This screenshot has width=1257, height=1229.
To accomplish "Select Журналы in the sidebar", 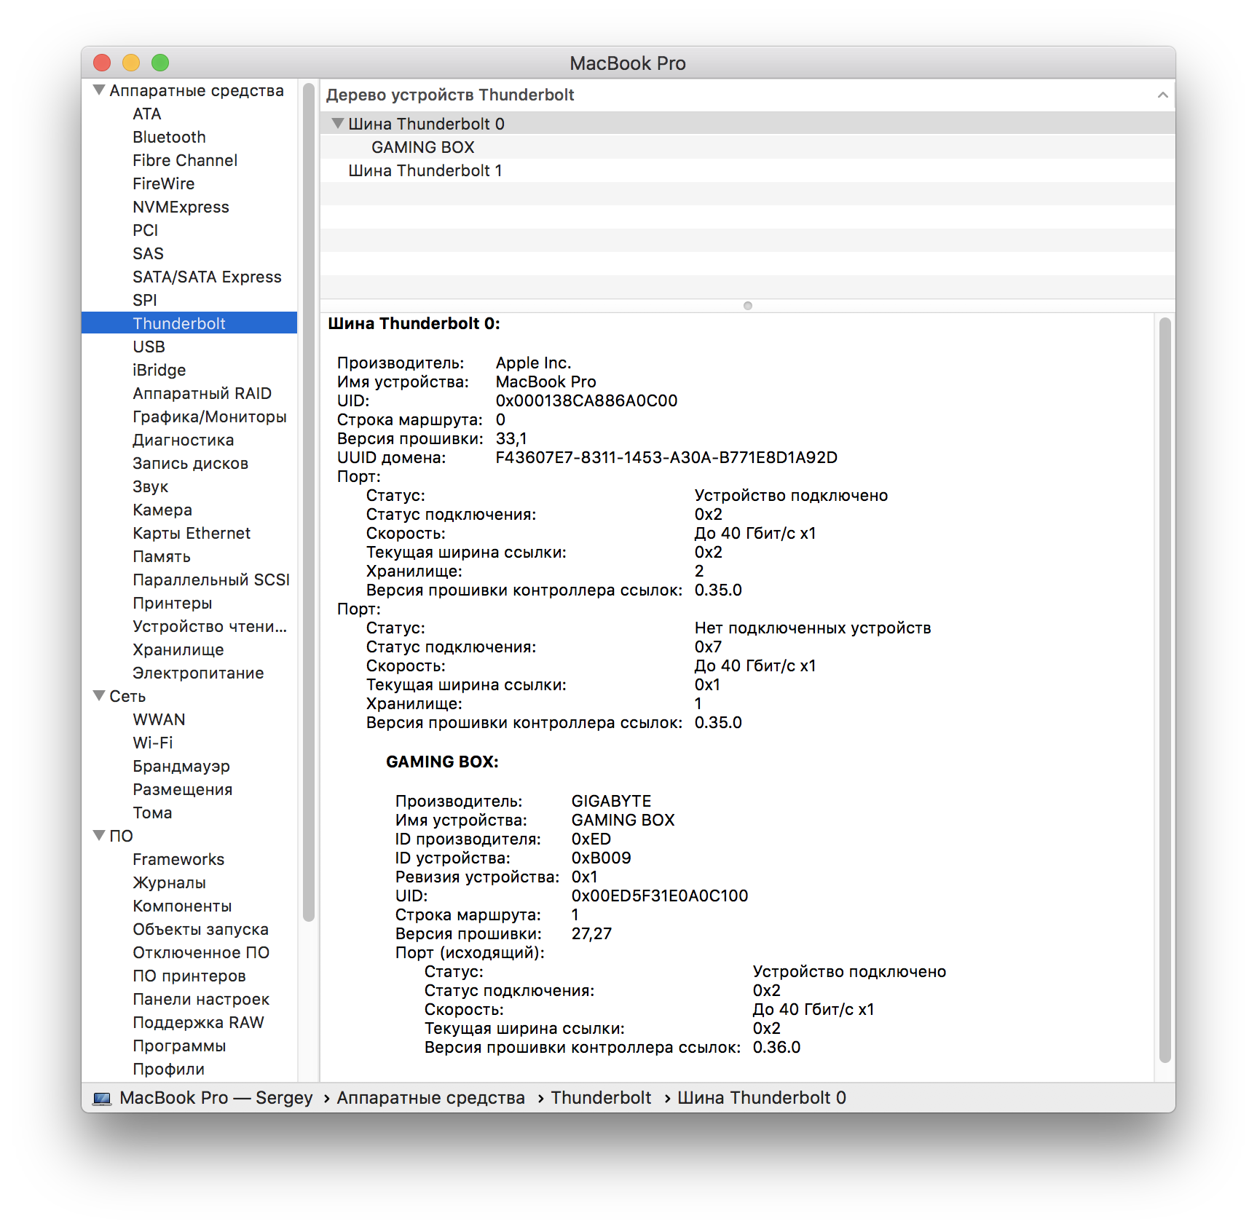I will [x=169, y=882].
